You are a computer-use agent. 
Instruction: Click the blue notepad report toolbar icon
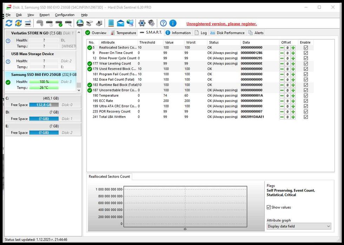click(111, 23)
